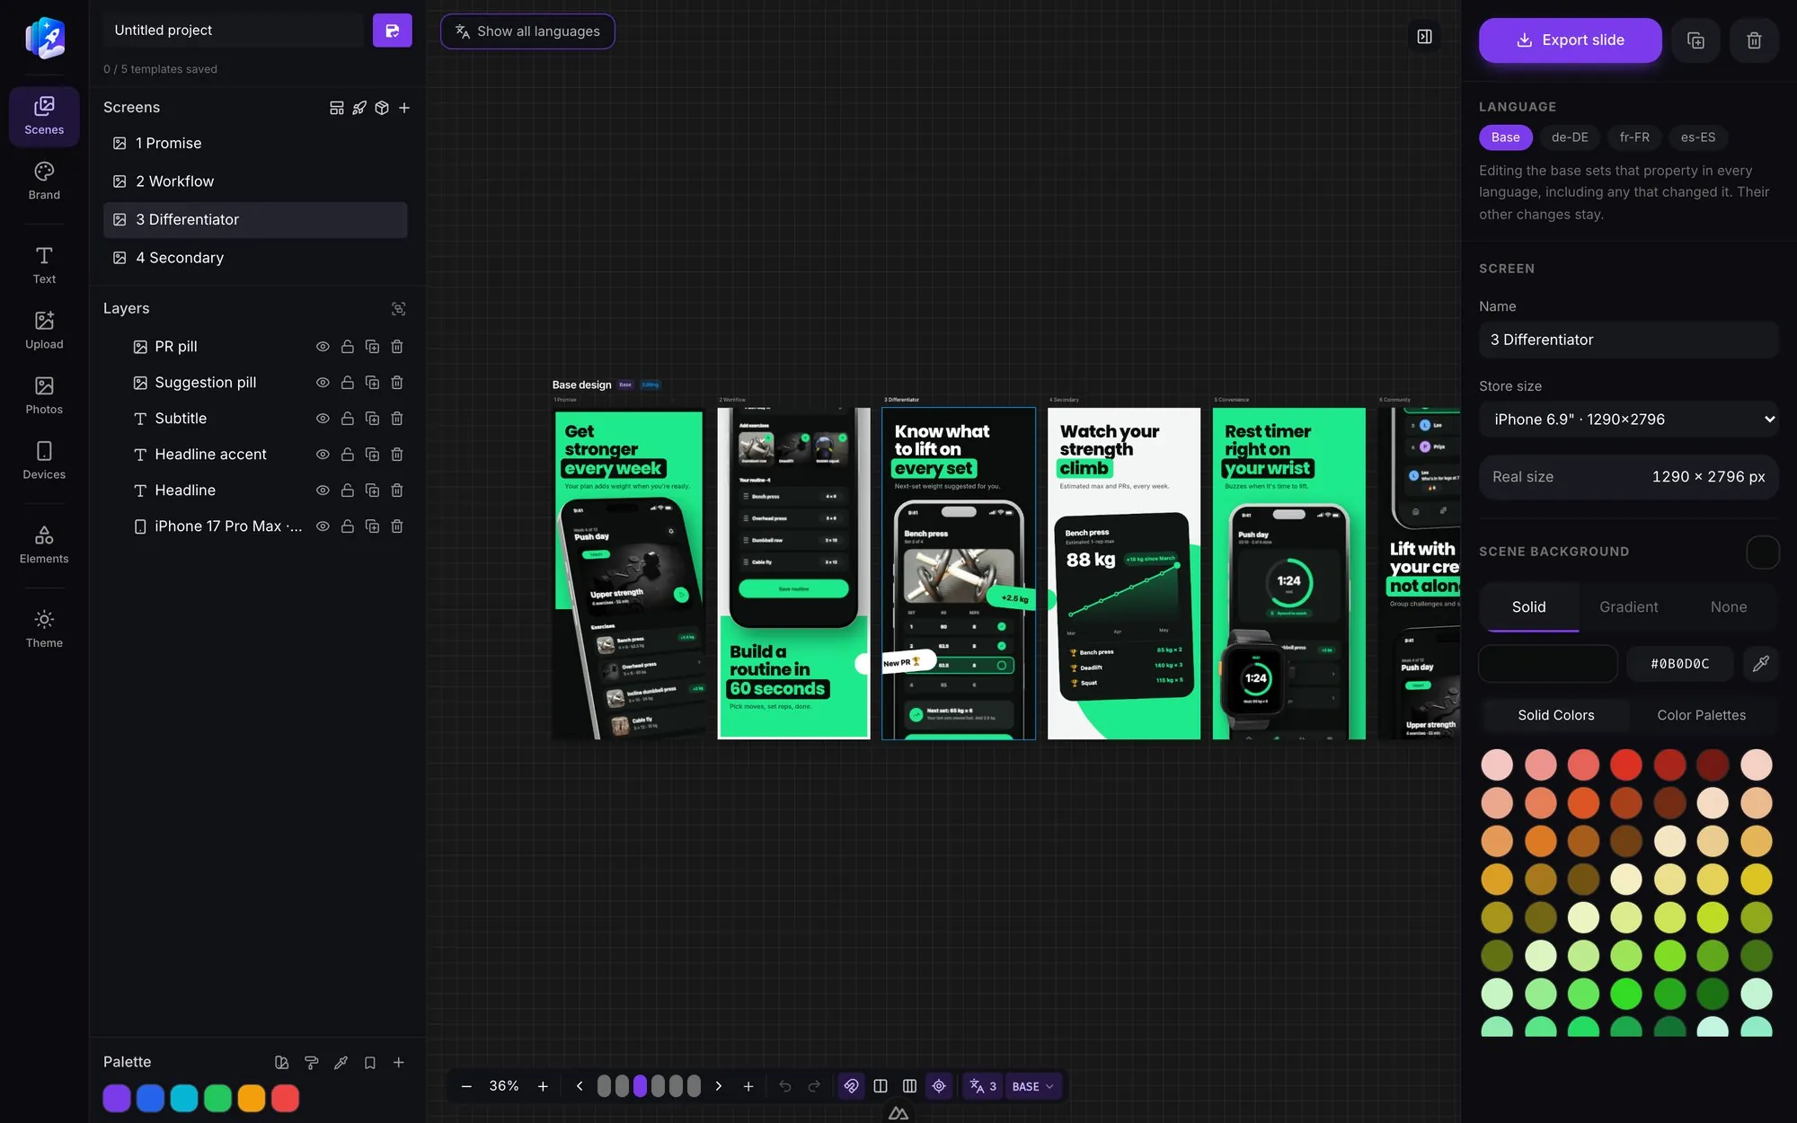The width and height of the screenshot is (1797, 1123).
Task: Open the Upload panel
Action: pyautogui.click(x=44, y=330)
